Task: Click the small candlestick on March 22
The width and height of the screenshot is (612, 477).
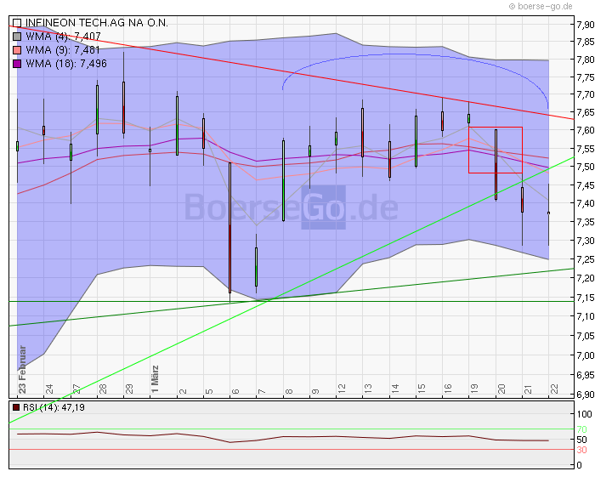Action: (549, 213)
